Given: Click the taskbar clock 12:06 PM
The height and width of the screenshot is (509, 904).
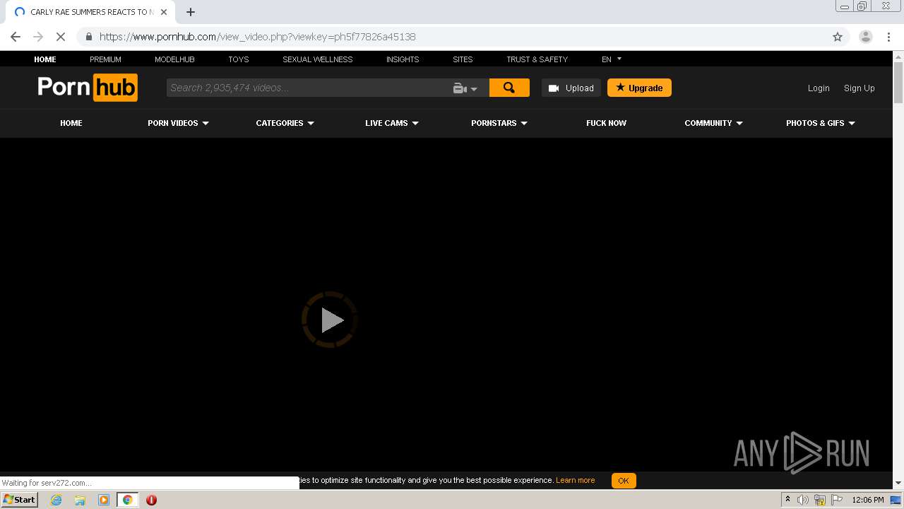Looking at the screenshot, I should pyautogui.click(x=868, y=500).
